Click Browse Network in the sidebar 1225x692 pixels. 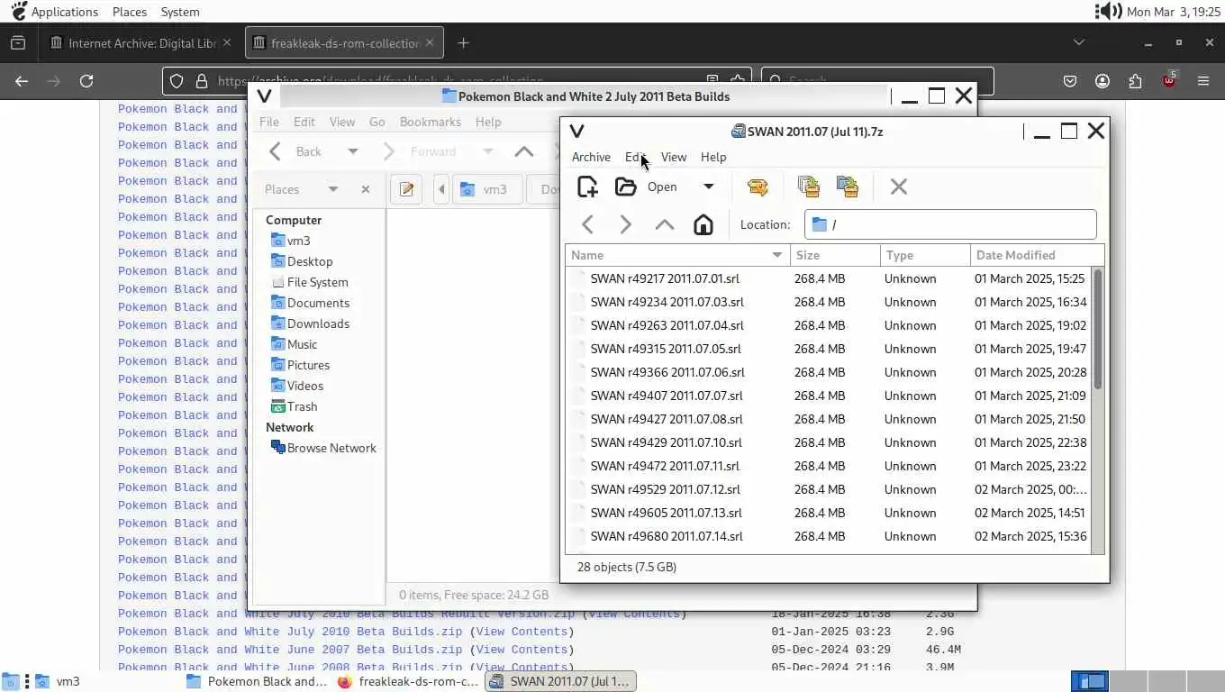[323, 448]
